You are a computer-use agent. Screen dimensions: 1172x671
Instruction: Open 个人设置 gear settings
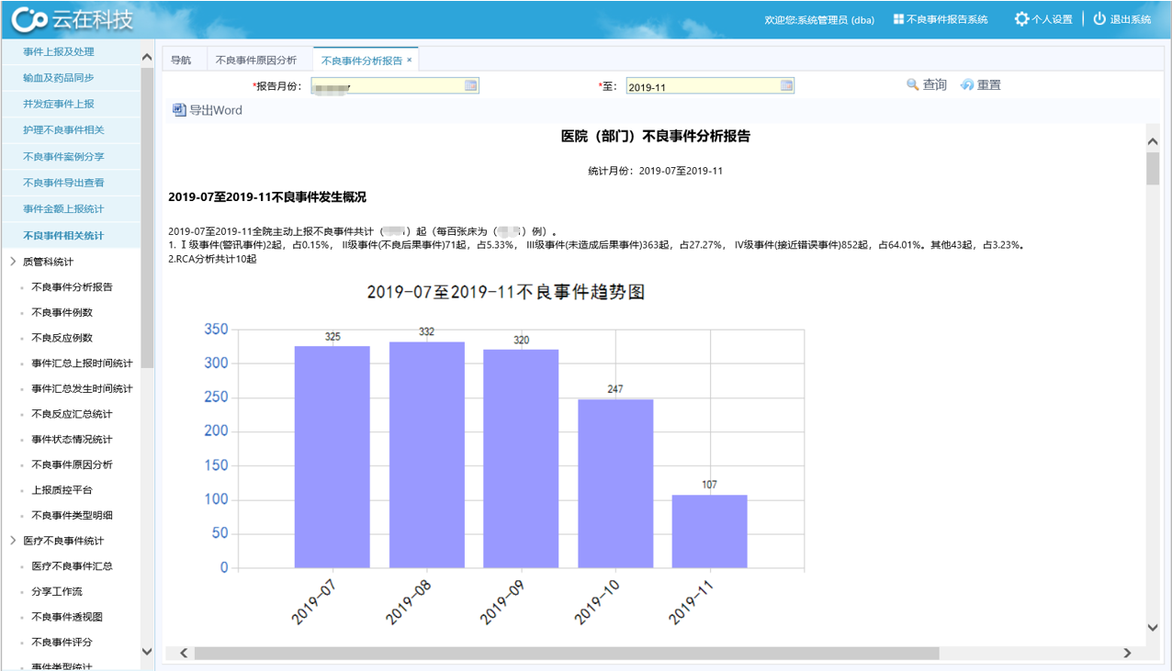[x=1021, y=19]
